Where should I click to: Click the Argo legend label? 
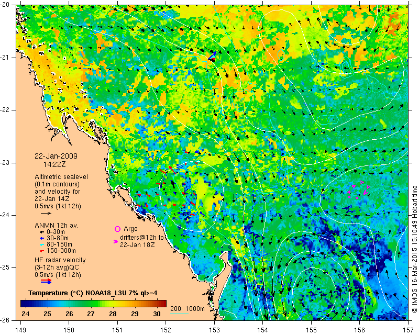coord(130,229)
